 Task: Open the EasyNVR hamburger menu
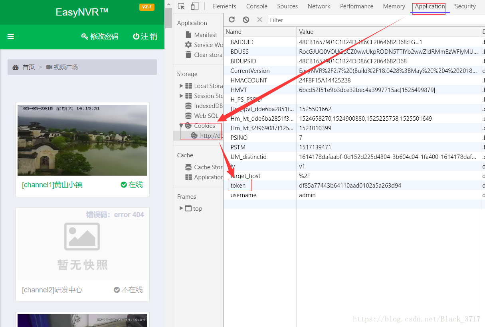click(11, 37)
